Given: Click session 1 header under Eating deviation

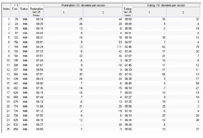Looking at the screenshot, I should [x=149, y=12].
